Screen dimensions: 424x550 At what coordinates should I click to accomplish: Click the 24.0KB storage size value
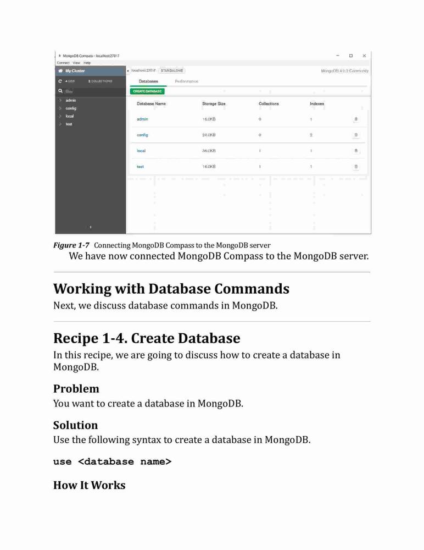(x=209, y=135)
